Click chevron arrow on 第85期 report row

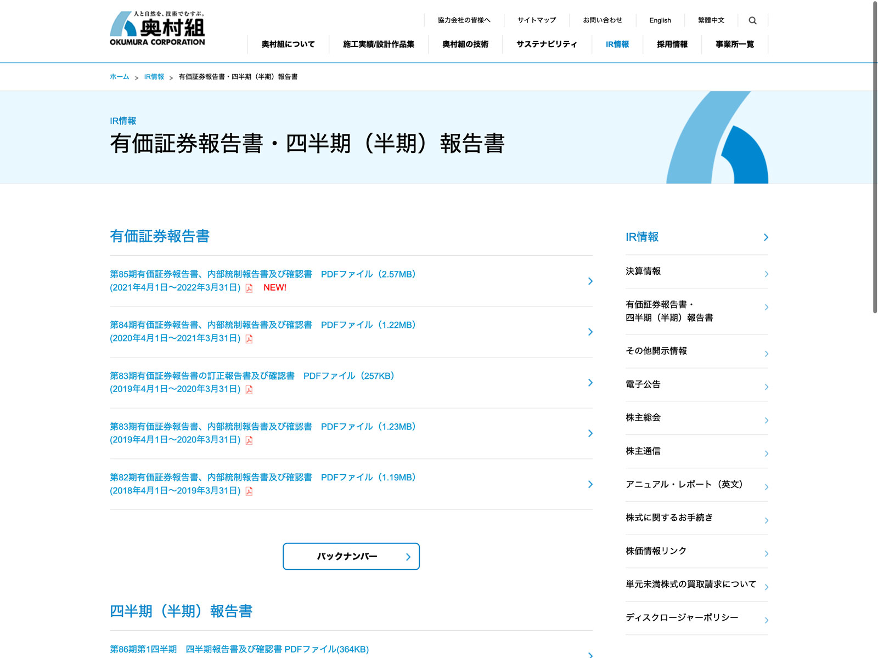(x=590, y=281)
